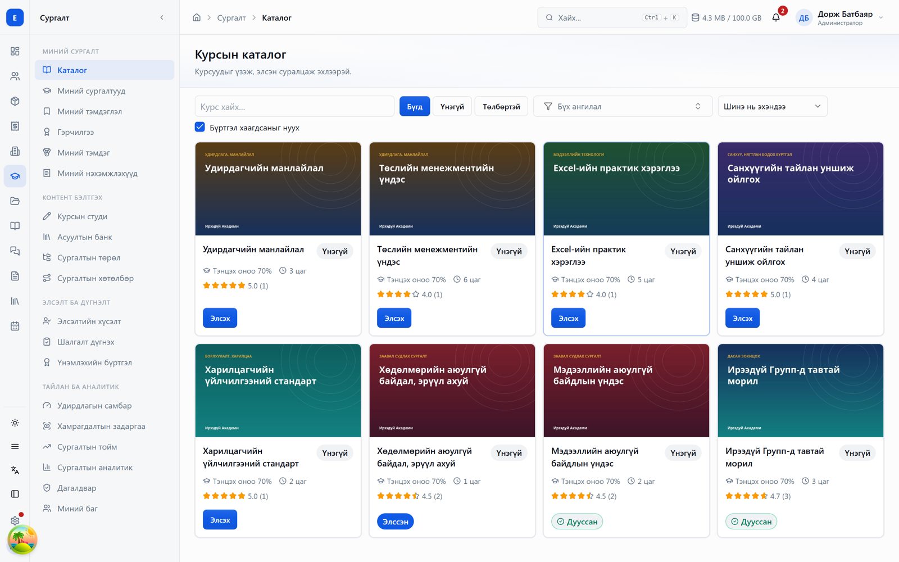Select the Үнэгүй filter
899x562 pixels.
click(452, 106)
